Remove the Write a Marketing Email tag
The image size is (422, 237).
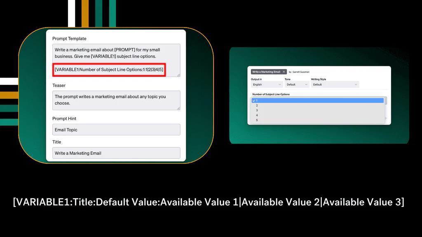(284, 72)
